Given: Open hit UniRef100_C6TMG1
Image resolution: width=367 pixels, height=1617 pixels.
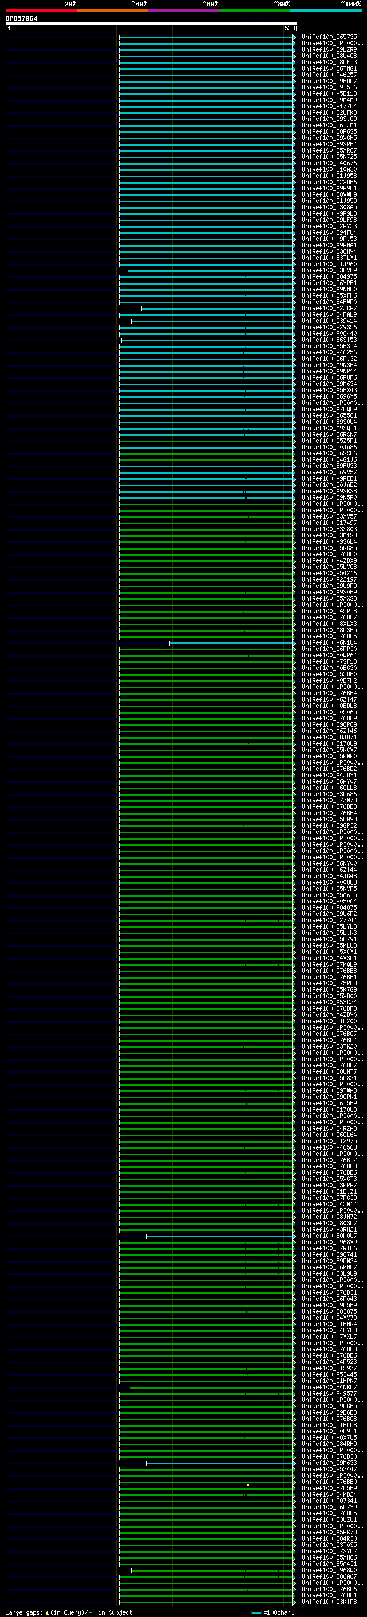Looking at the screenshot, I should [329, 68].
